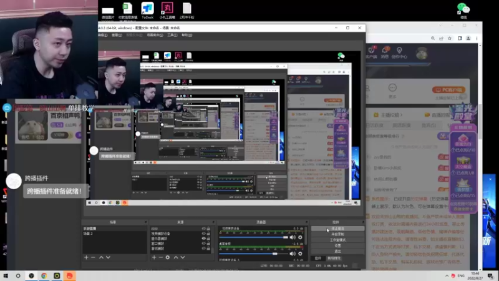Remove selected source with minus icon
The width and height of the screenshot is (499, 281).
(x=161, y=257)
